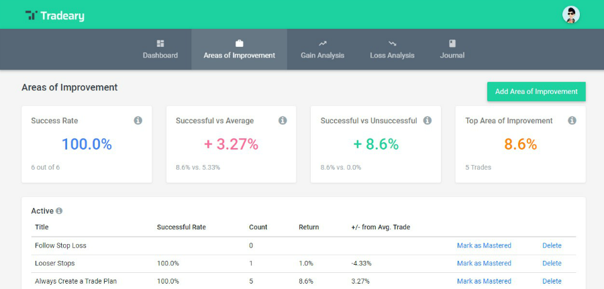This screenshot has height=289, width=604.
Task: Click the Journal book icon
Action: [452, 44]
